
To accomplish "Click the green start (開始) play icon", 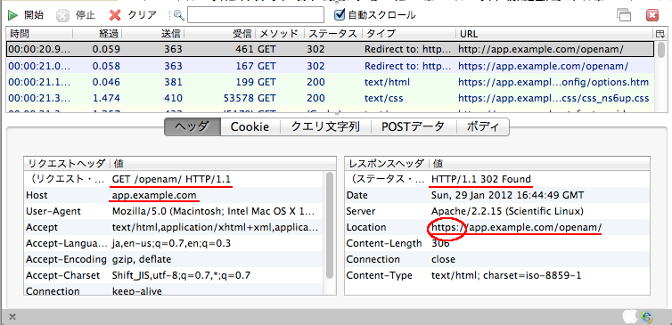I will [x=13, y=15].
